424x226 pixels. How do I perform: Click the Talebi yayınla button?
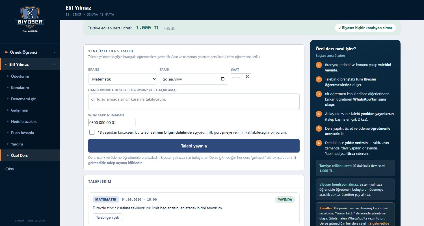[x=194, y=146]
